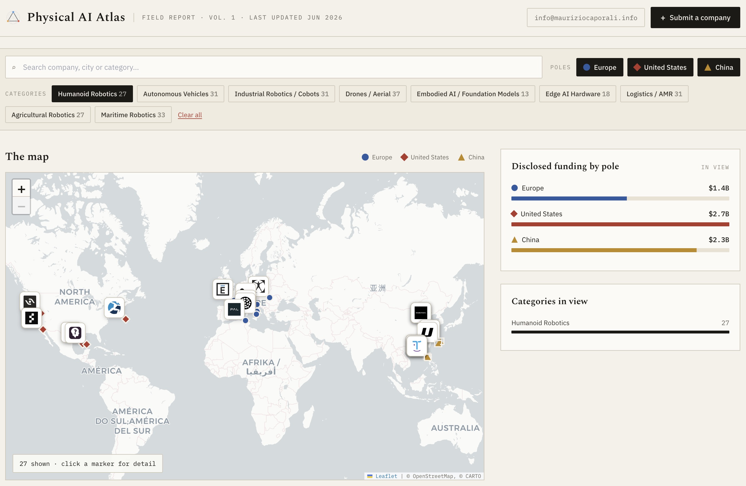Click the Europe funding bar
Screen dimensions: 746x486
pos(620,198)
